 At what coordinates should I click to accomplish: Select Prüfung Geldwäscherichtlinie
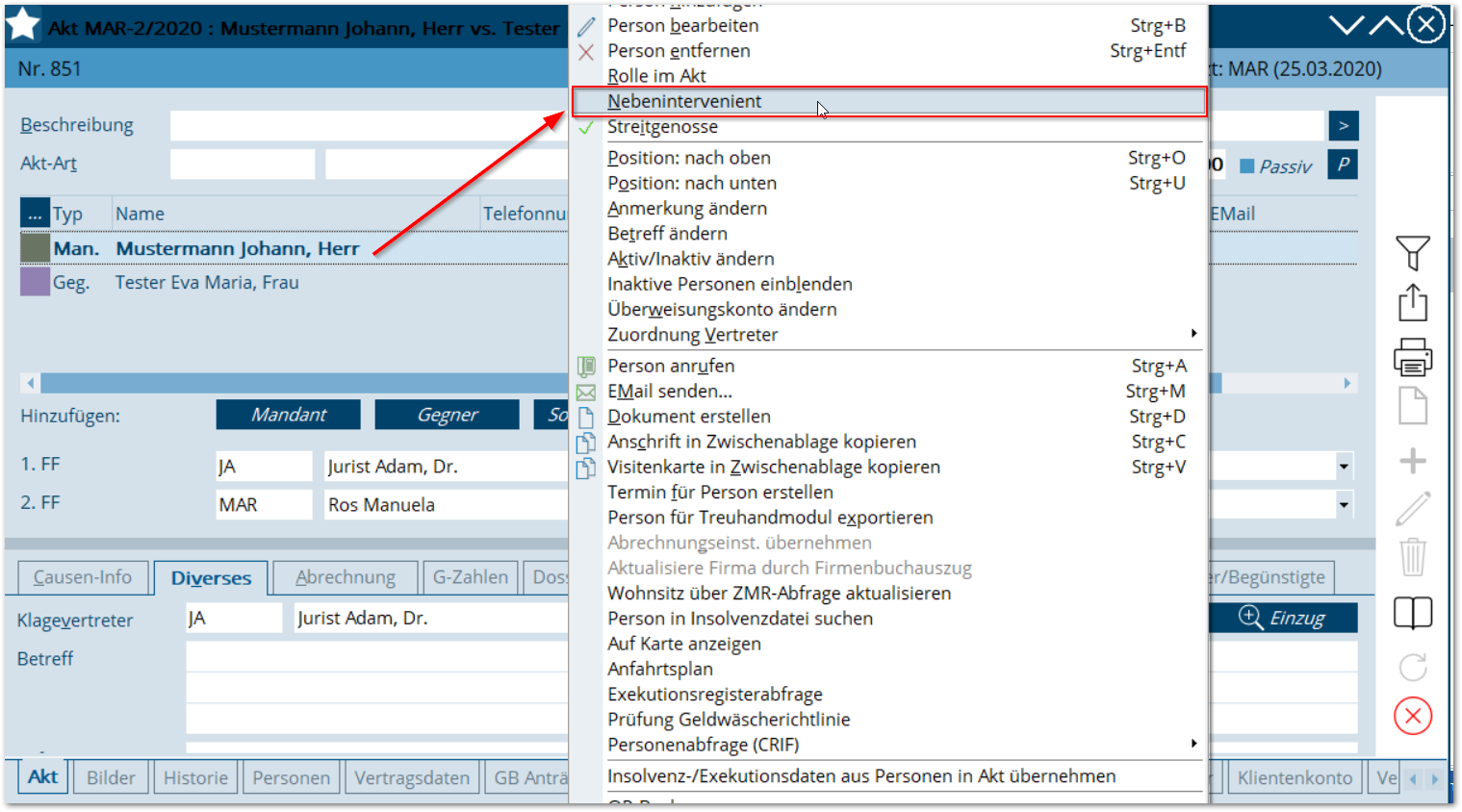(888, 720)
